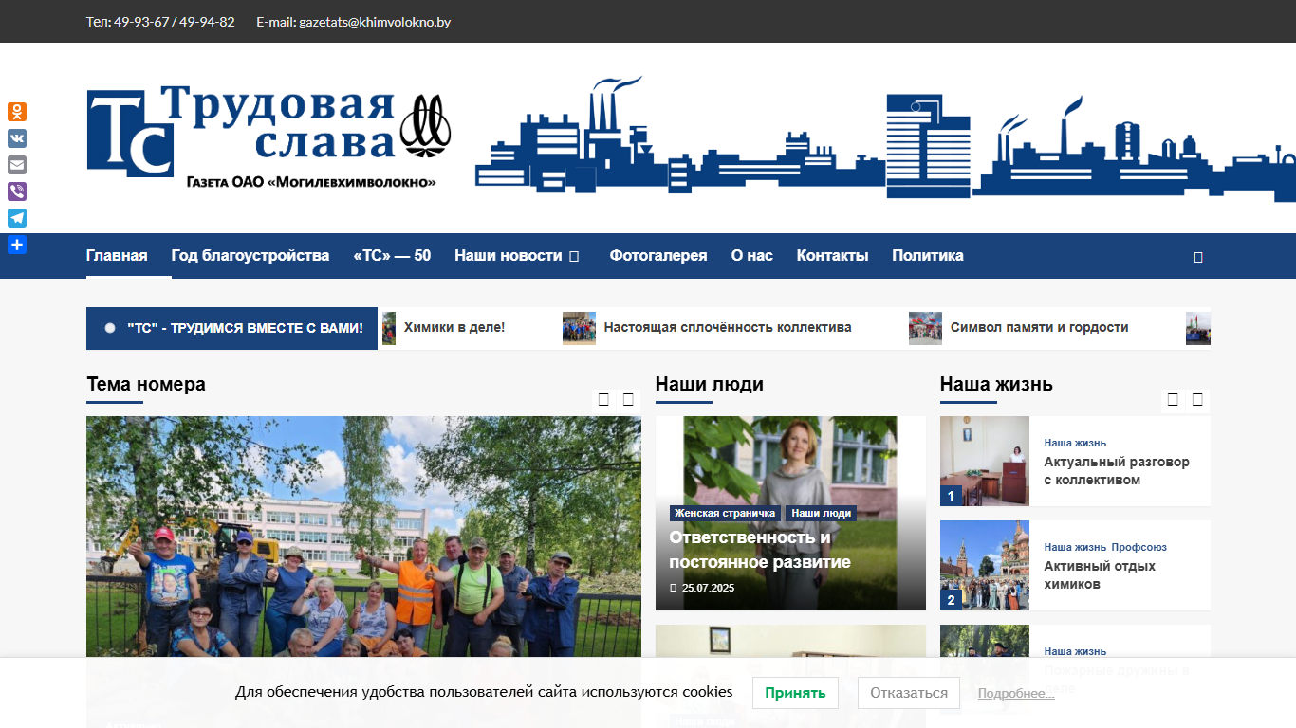Open Наши новости menu item

509,255
